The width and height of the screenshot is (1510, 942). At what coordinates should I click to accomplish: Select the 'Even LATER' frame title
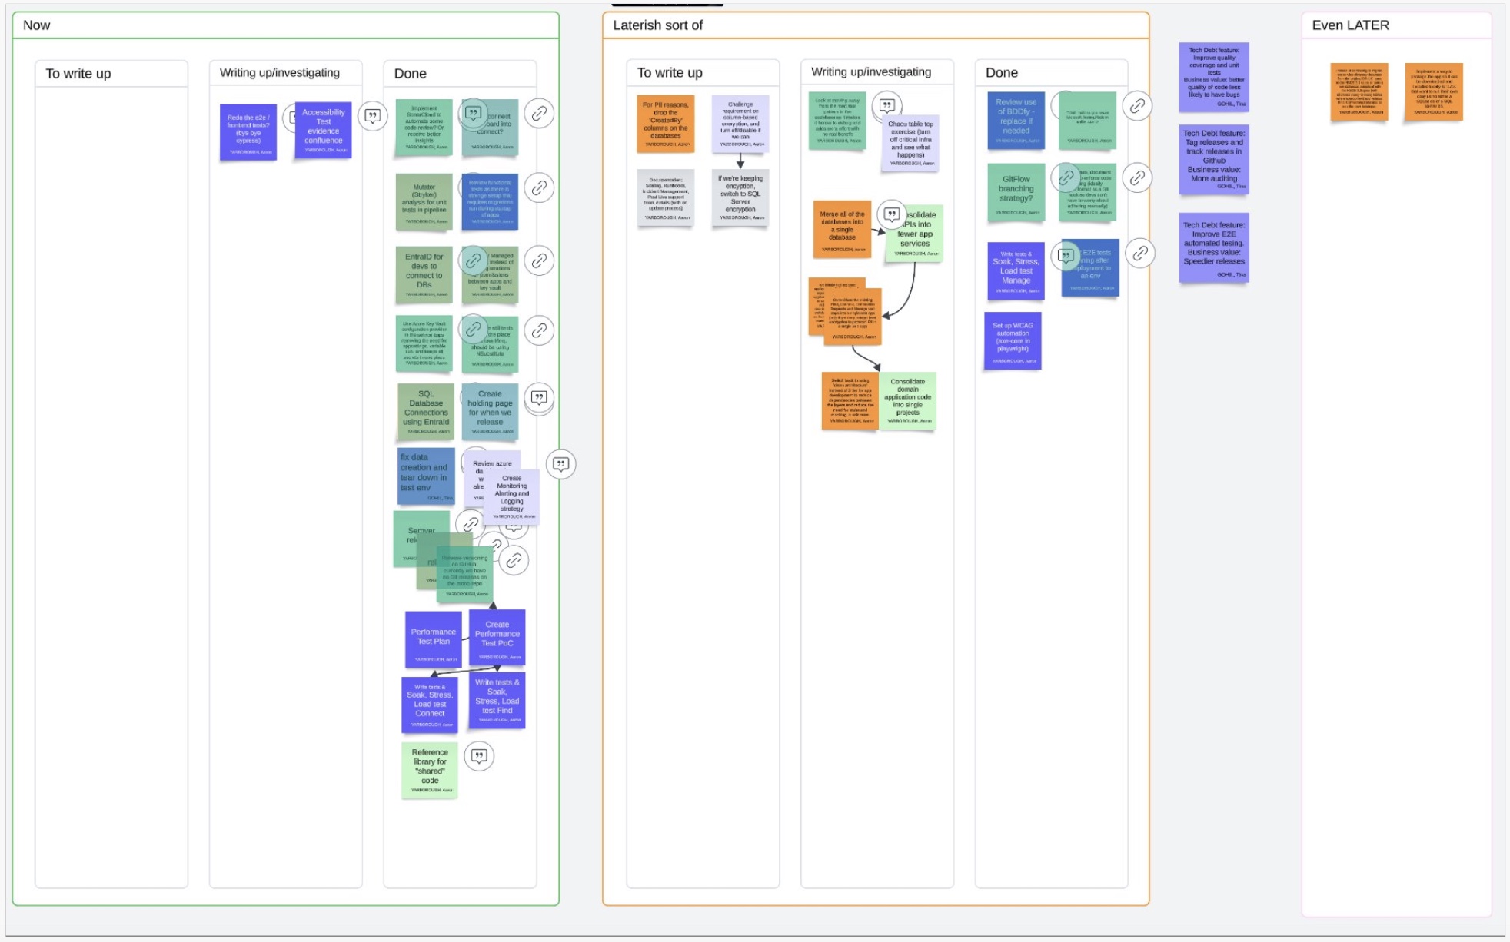pos(1350,25)
